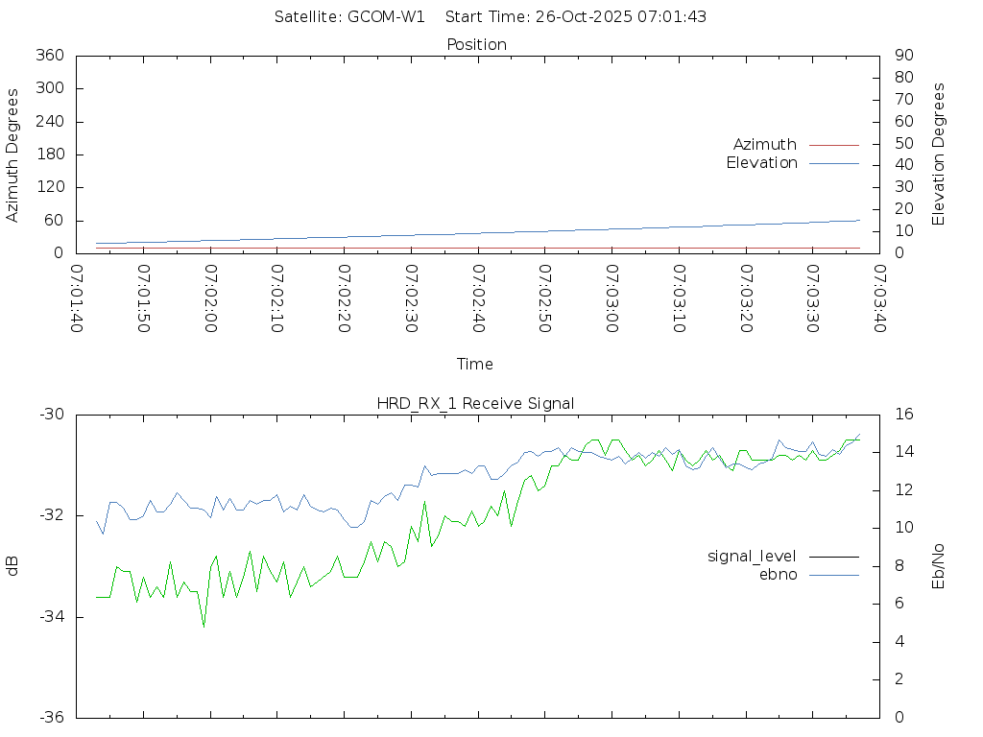Click the 07:03:40 time axis tick label
Viewport: 983px width, 737px height.
pyautogui.click(x=878, y=298)
